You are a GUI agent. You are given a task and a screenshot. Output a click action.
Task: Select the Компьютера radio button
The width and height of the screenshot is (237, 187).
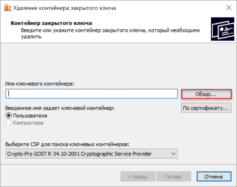tap(9, 123)
